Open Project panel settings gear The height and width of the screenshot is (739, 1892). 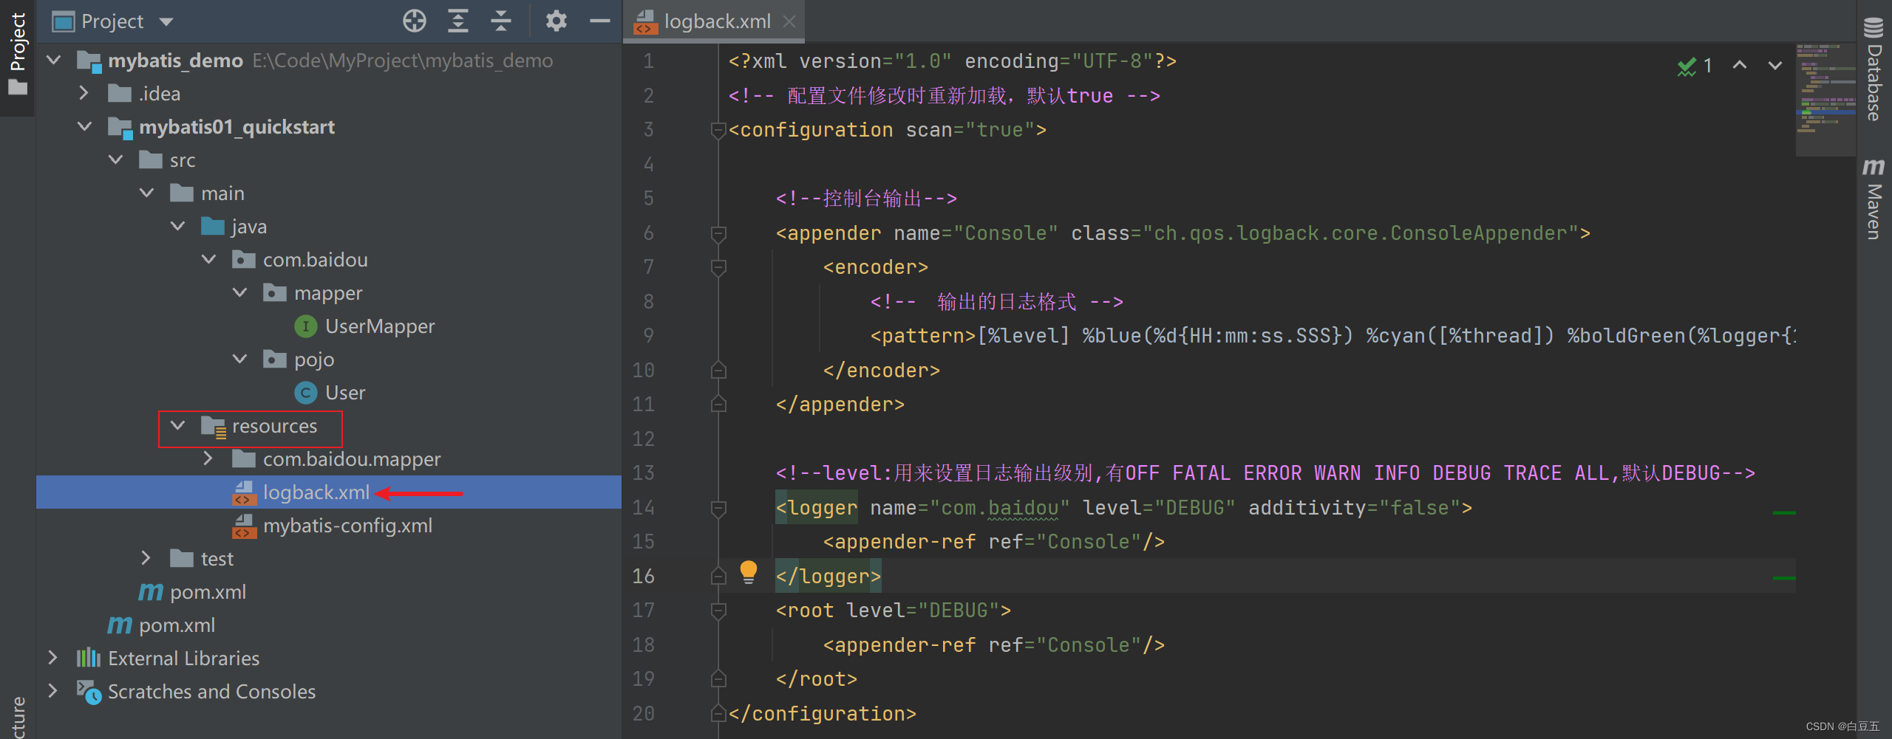click(556, 21)
